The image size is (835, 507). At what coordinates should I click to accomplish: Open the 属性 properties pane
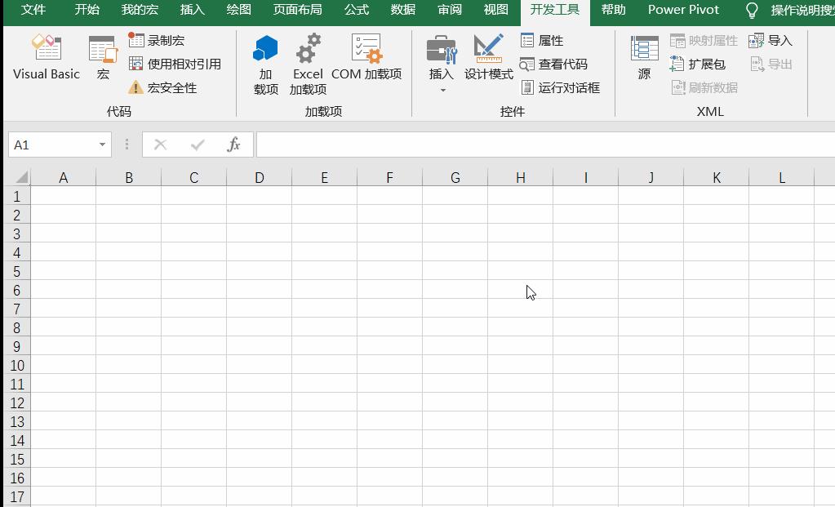pos(542,40)
